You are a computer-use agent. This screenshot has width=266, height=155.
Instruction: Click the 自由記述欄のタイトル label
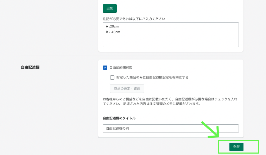click(119, 118)
